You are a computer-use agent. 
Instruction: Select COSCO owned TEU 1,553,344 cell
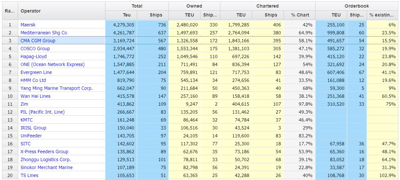point(185,49)
